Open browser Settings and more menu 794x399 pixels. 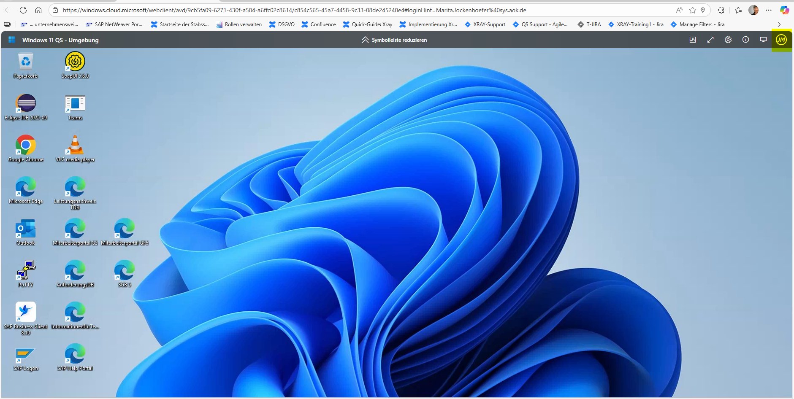click(x=769, y=10)
